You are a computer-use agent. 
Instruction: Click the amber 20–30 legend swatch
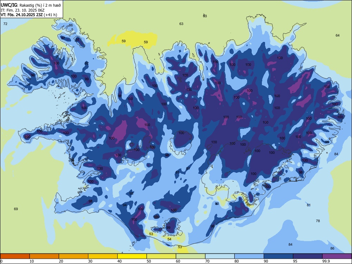click(74, 256)
